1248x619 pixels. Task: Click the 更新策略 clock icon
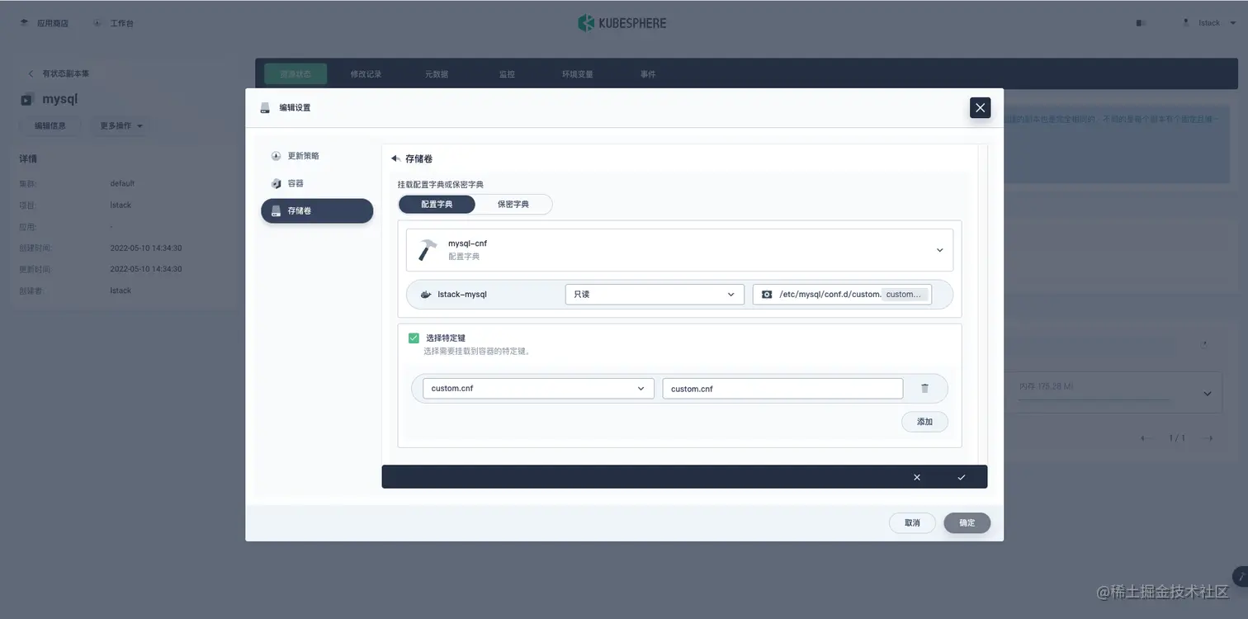[277, 156]
